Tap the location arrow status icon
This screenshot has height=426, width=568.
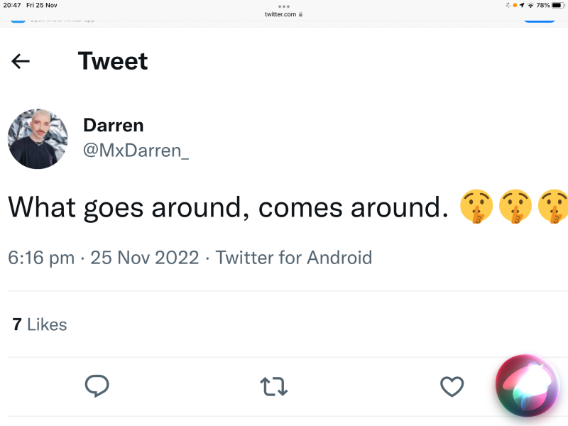522,5
